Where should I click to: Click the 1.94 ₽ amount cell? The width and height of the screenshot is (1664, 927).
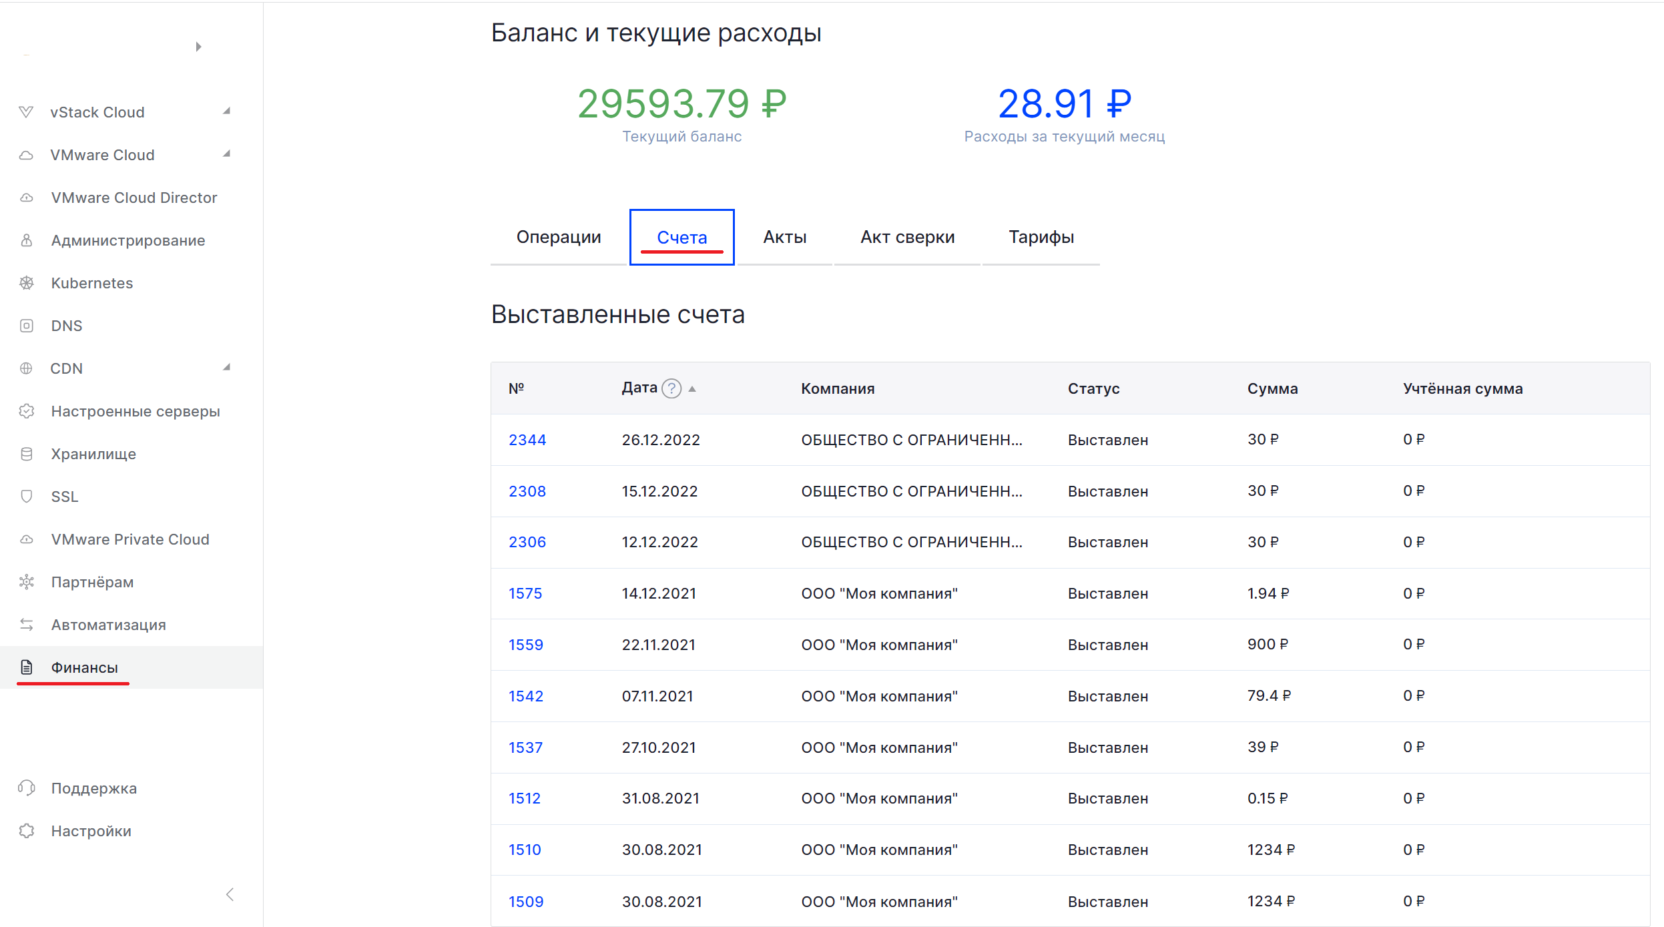[x=1268, y=593]
